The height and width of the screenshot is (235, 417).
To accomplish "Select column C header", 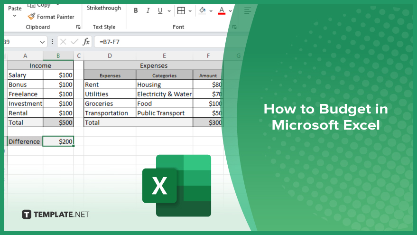I will point(78,56).
